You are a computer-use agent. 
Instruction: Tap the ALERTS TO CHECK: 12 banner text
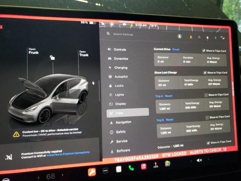pyautogui.click(x=208, y=151)
